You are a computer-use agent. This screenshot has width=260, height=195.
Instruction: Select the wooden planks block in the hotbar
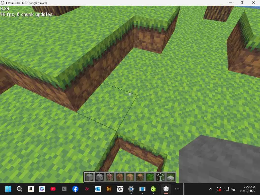pos(130,177)
